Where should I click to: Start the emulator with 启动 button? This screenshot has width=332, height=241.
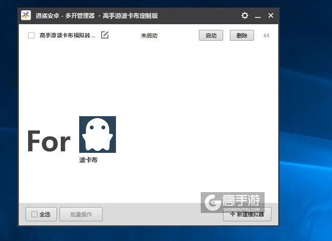coord(211,36)
